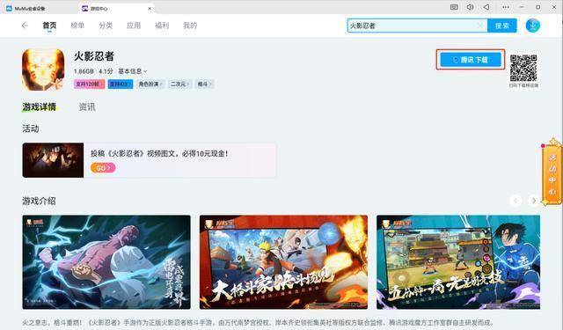Click the 搜索 search button
This screenshot has width=563, height=330.
502,26
